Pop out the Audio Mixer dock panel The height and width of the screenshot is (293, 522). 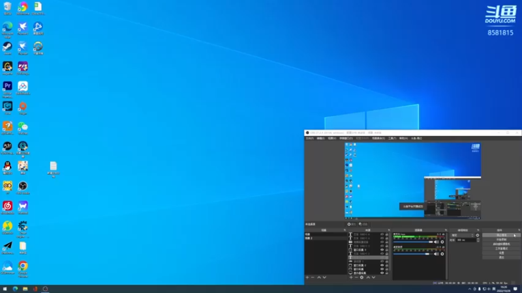(x=446, y=230)
